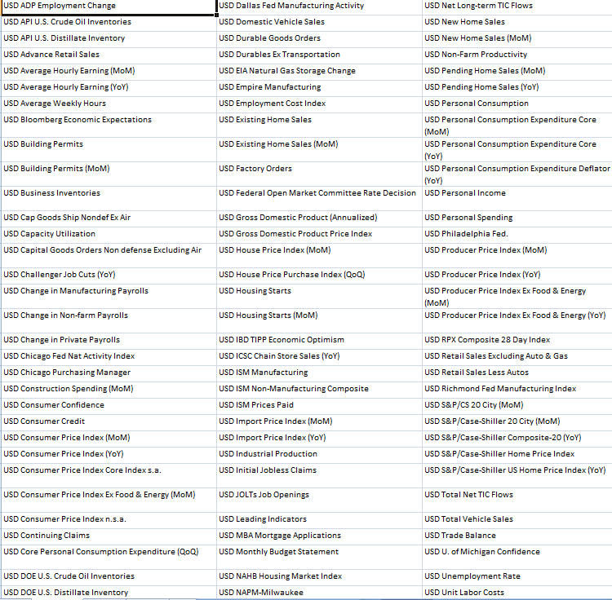Click USD Federal Open Market Committee Rate Decision
The width and height of the screenshot is (612, 600).
point(319,198)
